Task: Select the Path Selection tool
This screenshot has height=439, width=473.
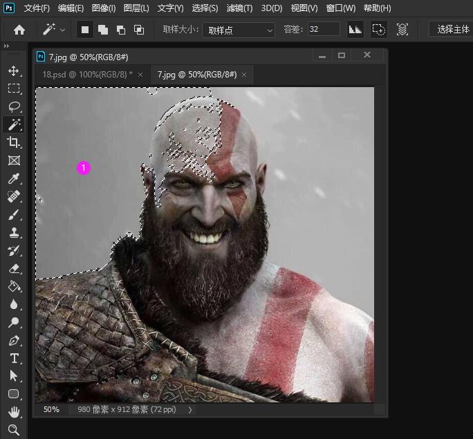Action: click(14, 376)
